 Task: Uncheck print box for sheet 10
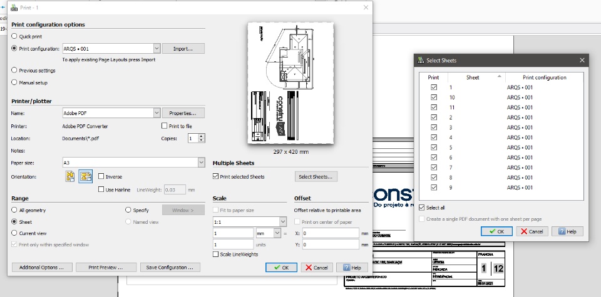(x=433, y=97)
